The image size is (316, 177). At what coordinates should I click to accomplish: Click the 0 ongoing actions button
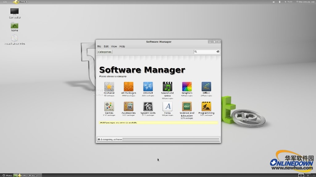tap(110, 139)
